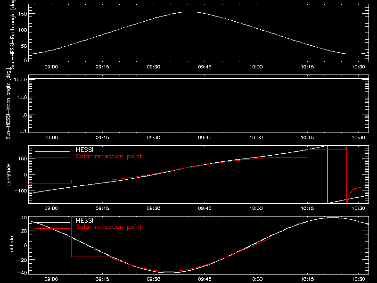Image resolution: width=377 pixels, height=283 pixels.
Task: Select the 150 tick label in Earth angle plot
Action: coord(23,14)
